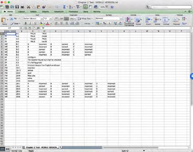Click the Conditional Formatting icon
Image resolution: width=193 pixels, height=152 pixels.
(x=128, y=20)
